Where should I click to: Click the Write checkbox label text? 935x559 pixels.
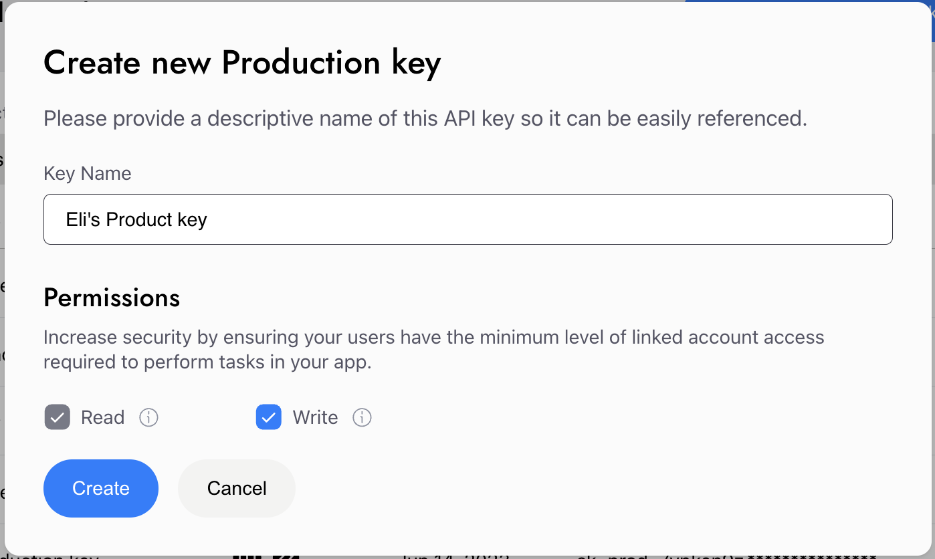click(x=315, y=418)
